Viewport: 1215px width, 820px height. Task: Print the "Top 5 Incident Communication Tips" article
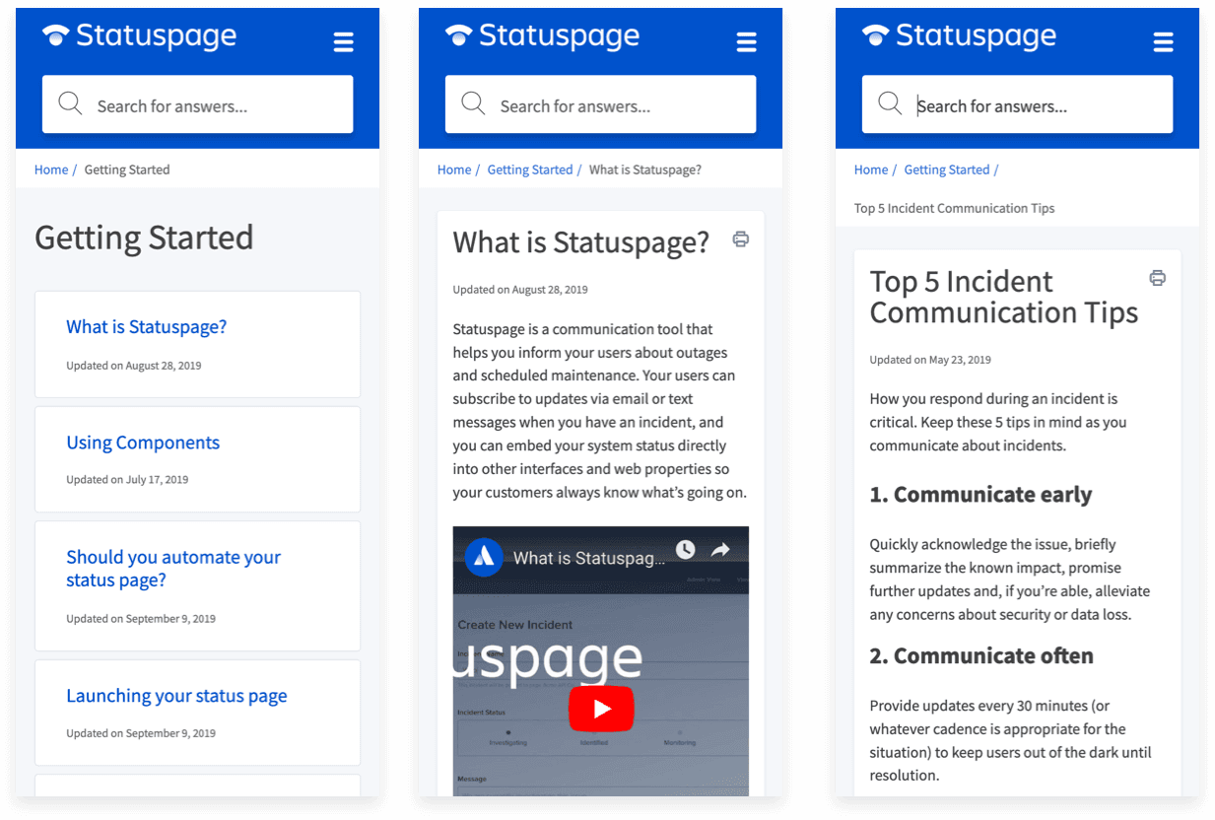coord(1157,278)
